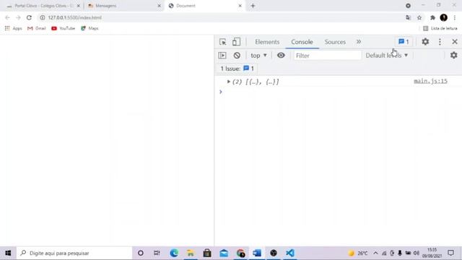Open the top JavaScript context dropdown
Viewport: 462px width, 260px height.
click(258, 56)
